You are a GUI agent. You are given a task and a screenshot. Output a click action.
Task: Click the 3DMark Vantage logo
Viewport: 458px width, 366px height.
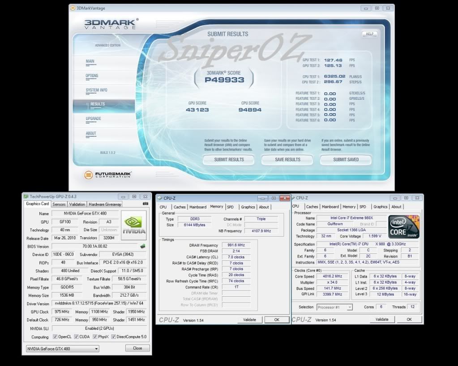pyautogui.click(x=111, y=24)
